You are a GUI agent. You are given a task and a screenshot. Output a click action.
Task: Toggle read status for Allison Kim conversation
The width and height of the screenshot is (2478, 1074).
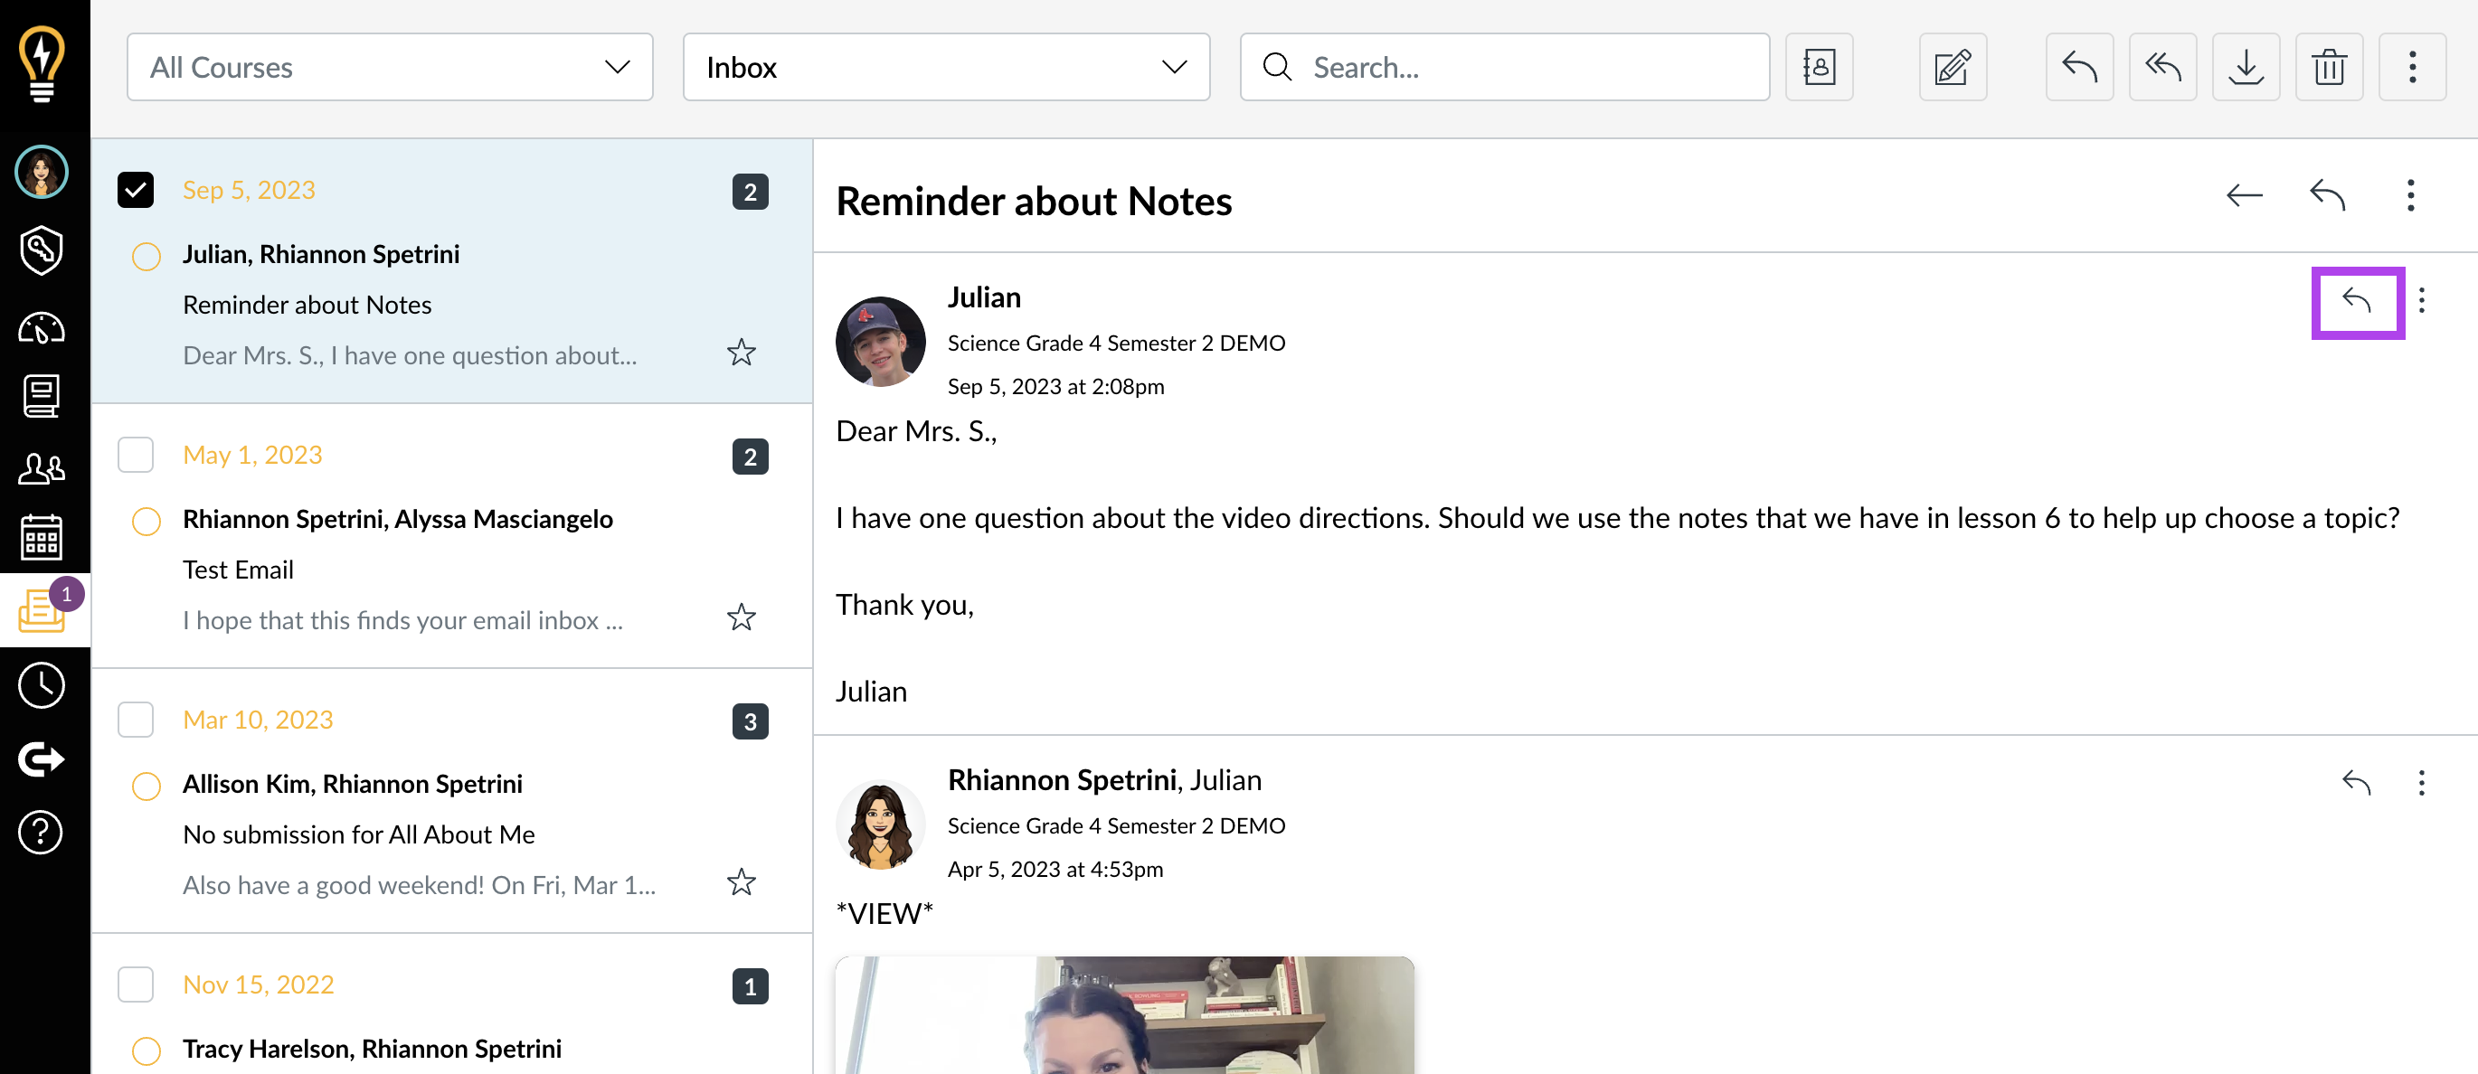147,787
